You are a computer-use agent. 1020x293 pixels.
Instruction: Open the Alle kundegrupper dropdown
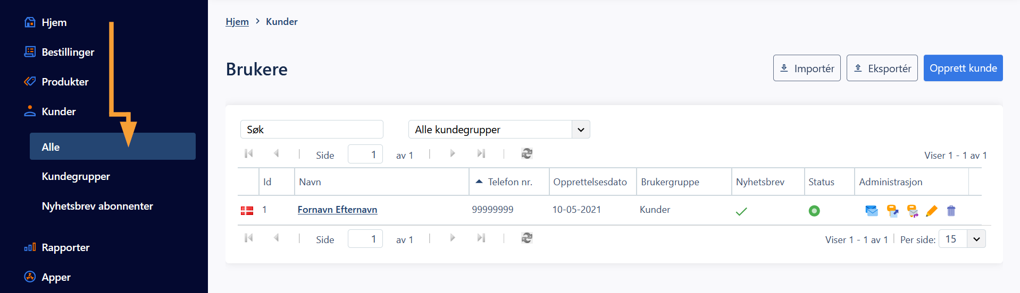point(499,130)
